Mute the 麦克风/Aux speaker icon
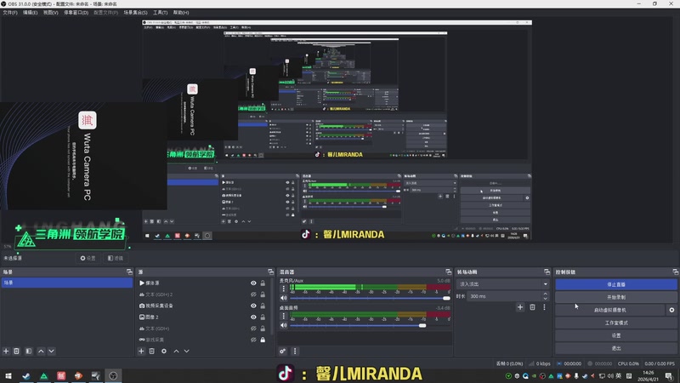 point(284,298)
